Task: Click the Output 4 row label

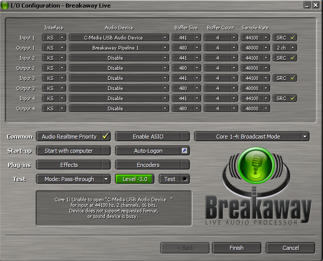Action: 25,109
